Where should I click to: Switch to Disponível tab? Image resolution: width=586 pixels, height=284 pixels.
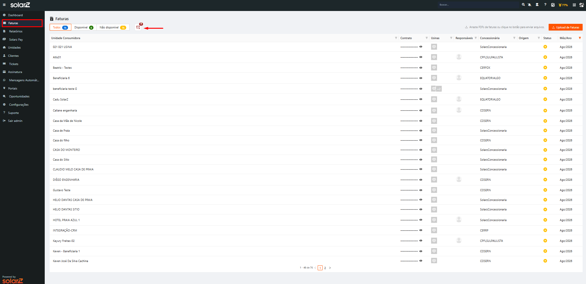(x=84, y=27)
